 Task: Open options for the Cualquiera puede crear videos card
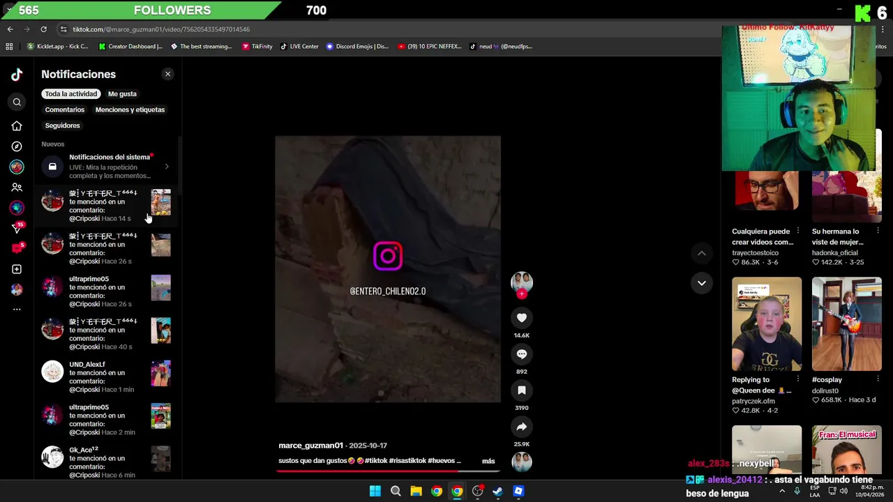(797, 231)
